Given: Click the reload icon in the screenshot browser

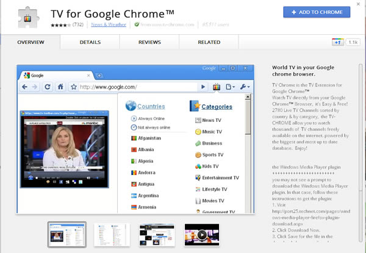Looking at the screenshot, I should pos(48,87).
